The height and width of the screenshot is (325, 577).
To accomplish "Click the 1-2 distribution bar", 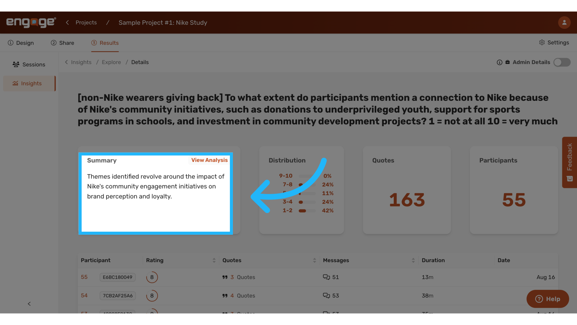I will (307, 211).
